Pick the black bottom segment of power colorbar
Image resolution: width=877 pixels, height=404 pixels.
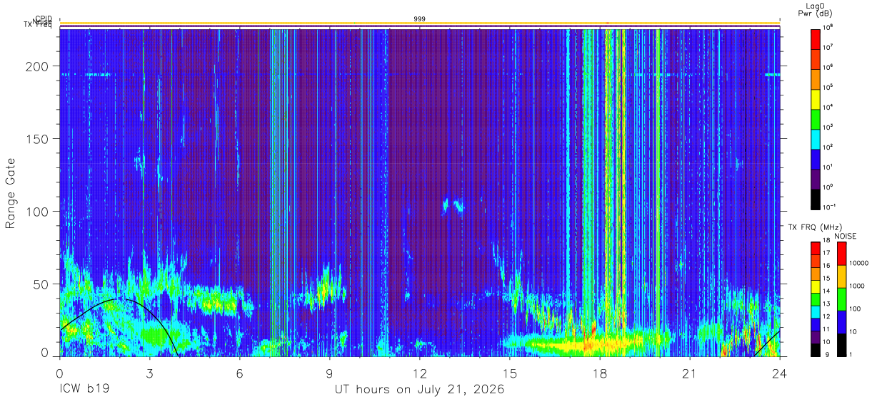click(x=816, y=198)
